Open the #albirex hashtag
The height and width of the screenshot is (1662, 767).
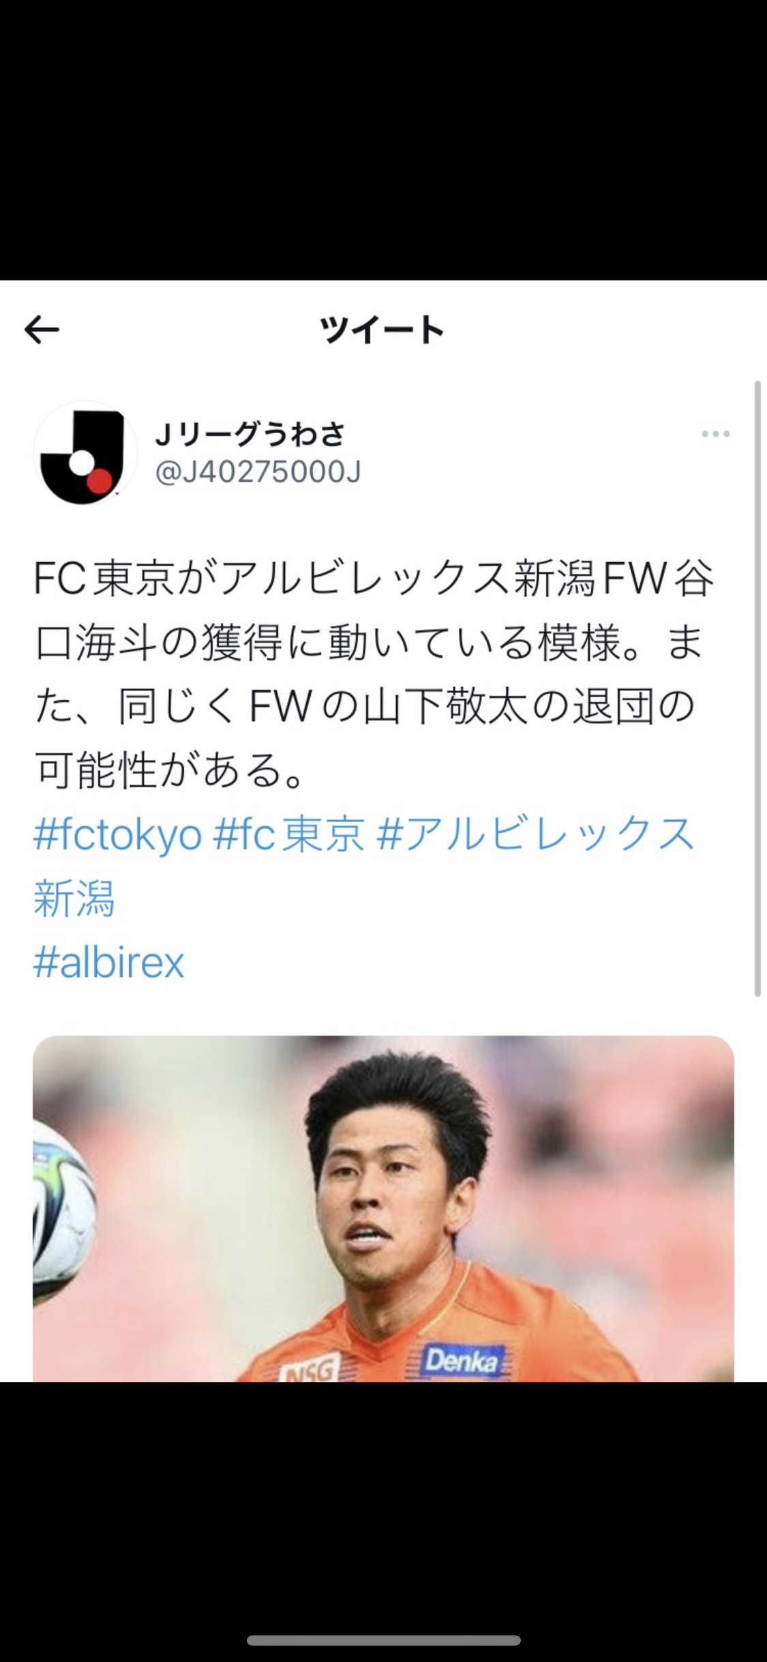[x=109, y=963]
